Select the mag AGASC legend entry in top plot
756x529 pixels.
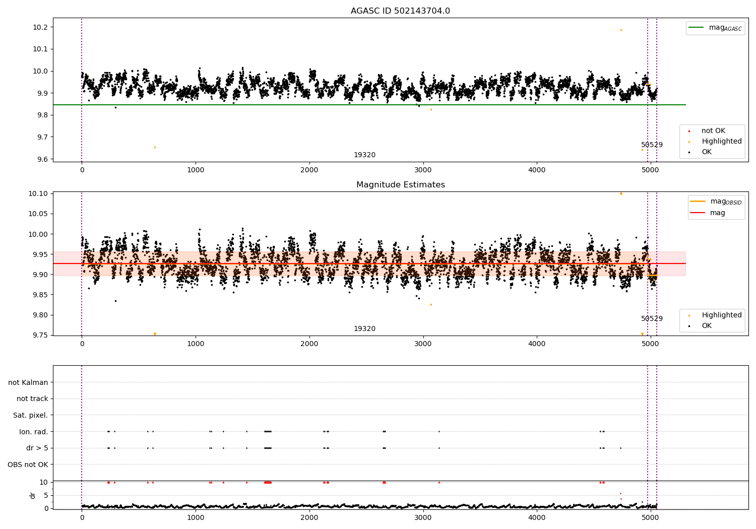715,28
